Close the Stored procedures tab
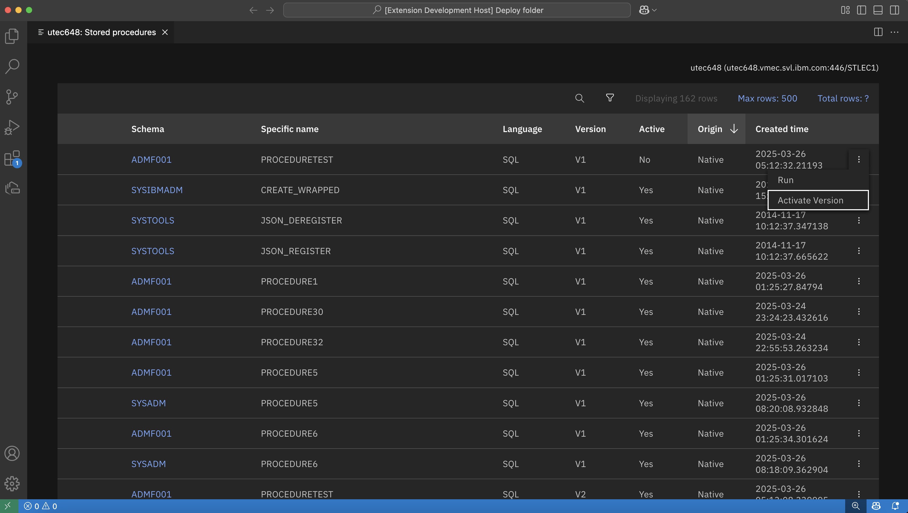This screenshot has width=908, height=513. click(x=165, y=32)
